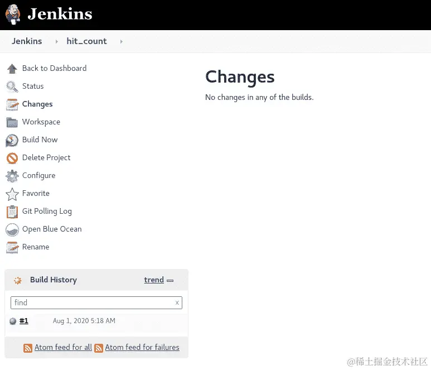Click the Build History sun icon

tap(18, 280)
